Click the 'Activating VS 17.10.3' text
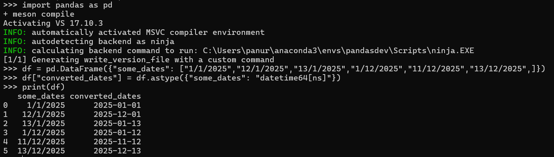 pos(53,23)
